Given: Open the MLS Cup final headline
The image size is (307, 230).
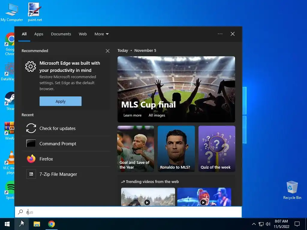Looking at the screenshot, I should click(148, 105).
